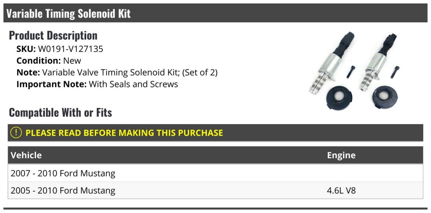Click the Variable Timing Solenoid Kit title bar
The width and height of the screenshot is (431, 213).
click(x=68, y=14)
